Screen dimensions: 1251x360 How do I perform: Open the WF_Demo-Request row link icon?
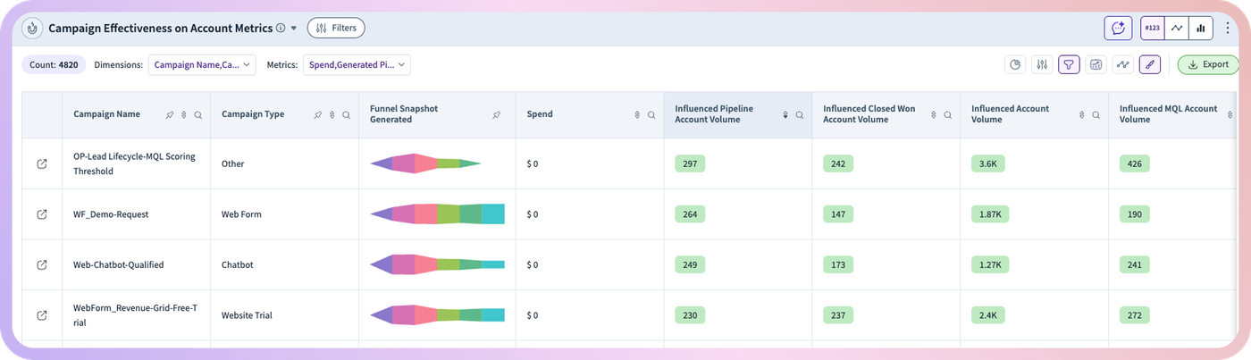pos(42,214)
